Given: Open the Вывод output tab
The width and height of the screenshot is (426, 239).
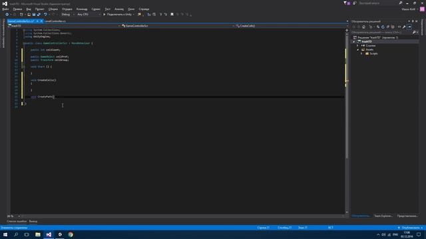Looking at the screenshot, I should tap(33, 221).
